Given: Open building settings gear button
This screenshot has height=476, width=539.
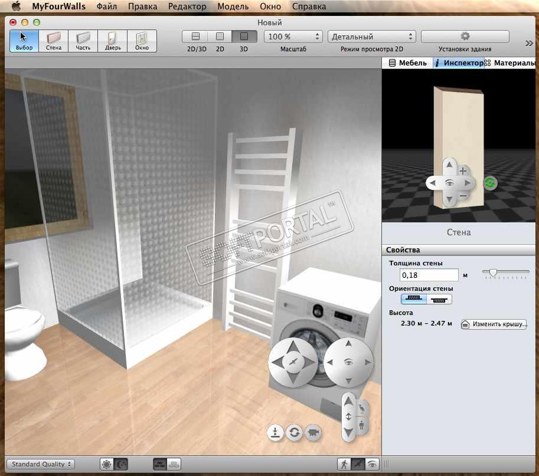Looking at the screenshot, I should 465,37.
